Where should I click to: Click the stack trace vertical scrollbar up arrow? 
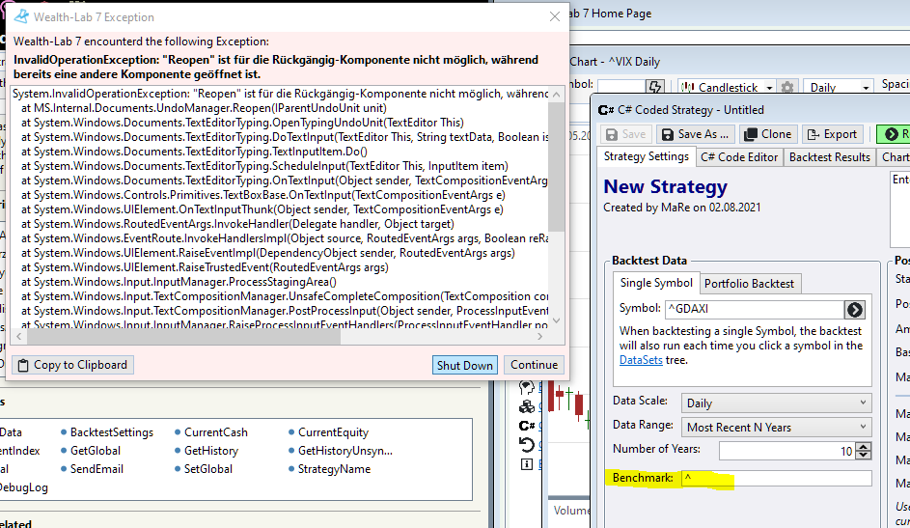pyautogui.click(x=556, y=94)
